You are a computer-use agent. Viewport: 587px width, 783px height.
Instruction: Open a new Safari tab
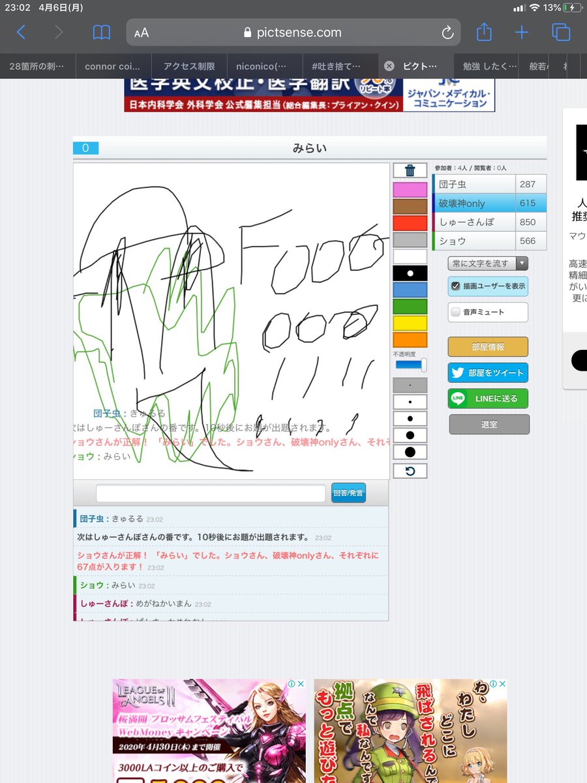coord(522,32)
